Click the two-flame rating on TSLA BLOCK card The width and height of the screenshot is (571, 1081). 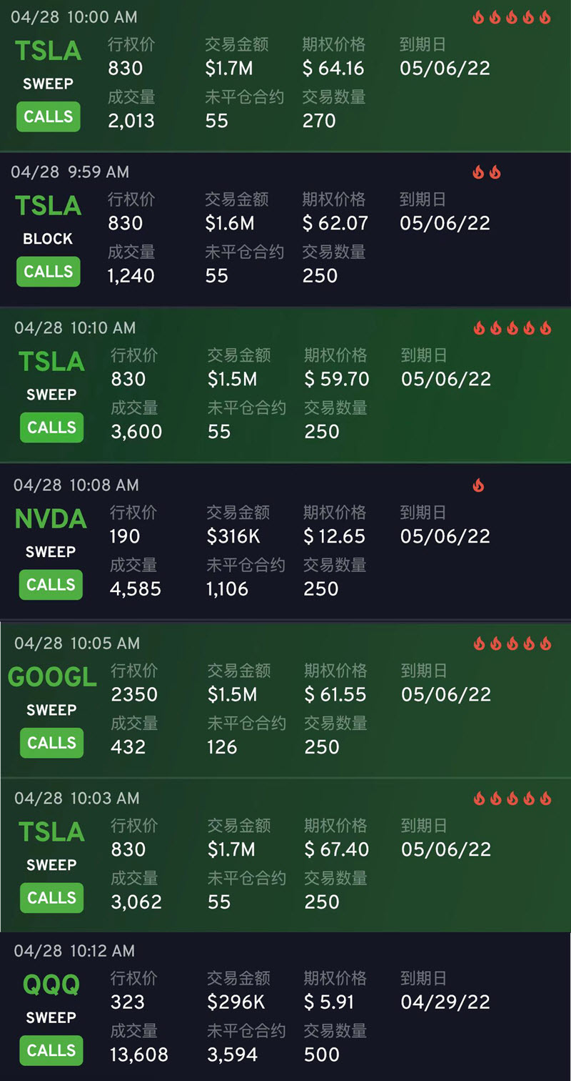point(487,172)
